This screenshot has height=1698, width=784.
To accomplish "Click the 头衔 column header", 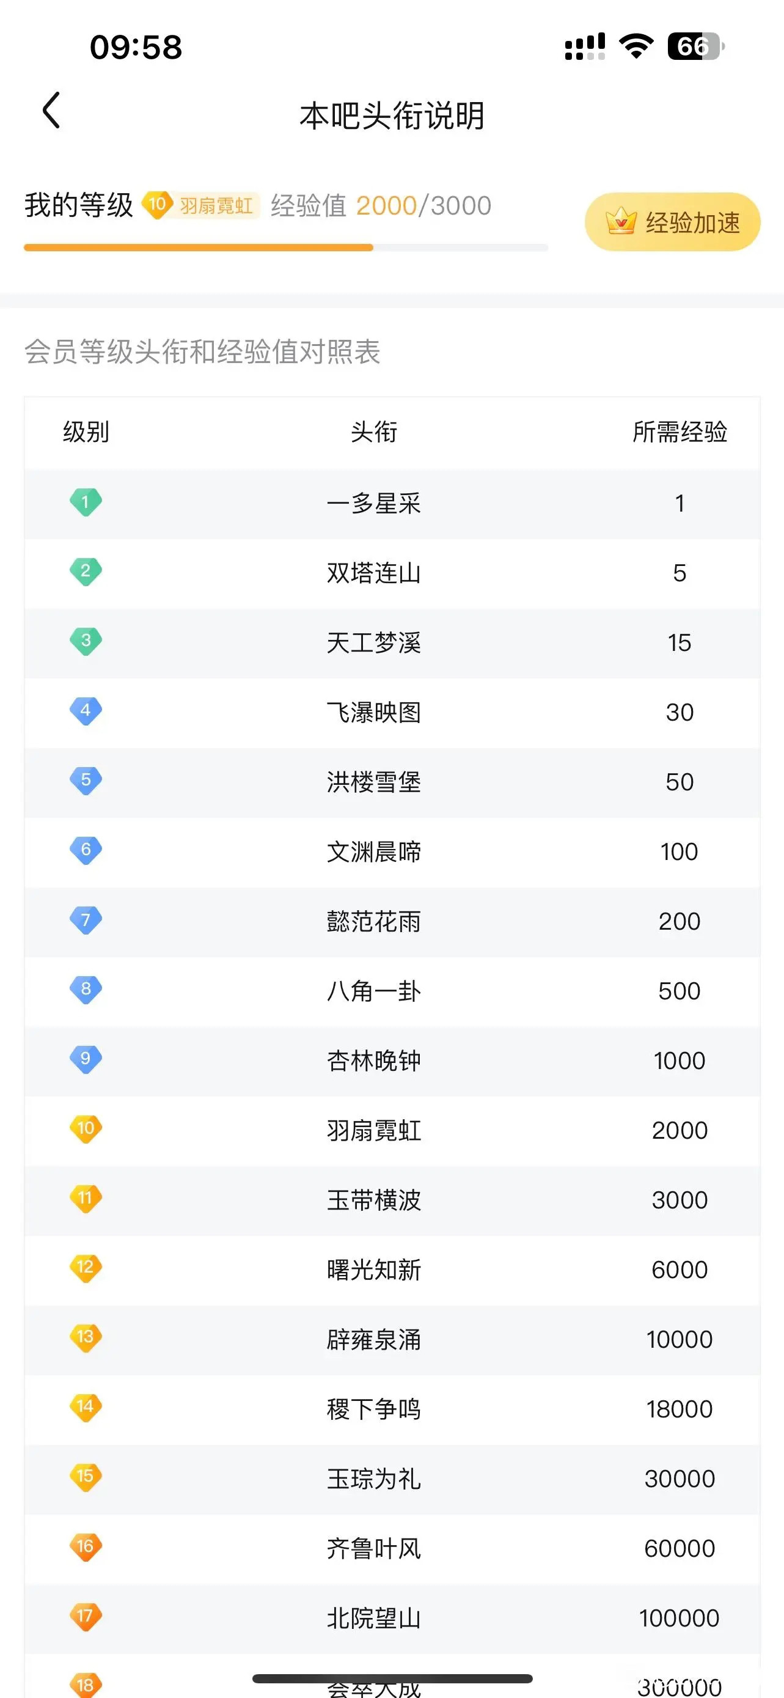I will tap(373, 432).
